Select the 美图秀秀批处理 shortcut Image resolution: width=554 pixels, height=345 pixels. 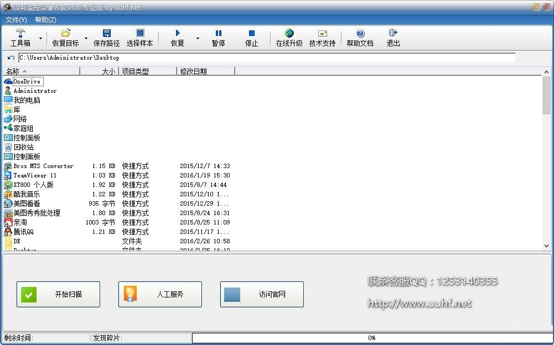tap(37, 213)
